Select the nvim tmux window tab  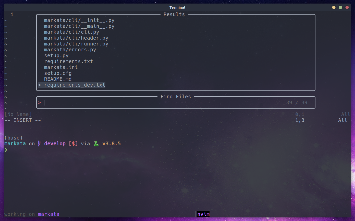pyautogui.click(x=203, y=214)
